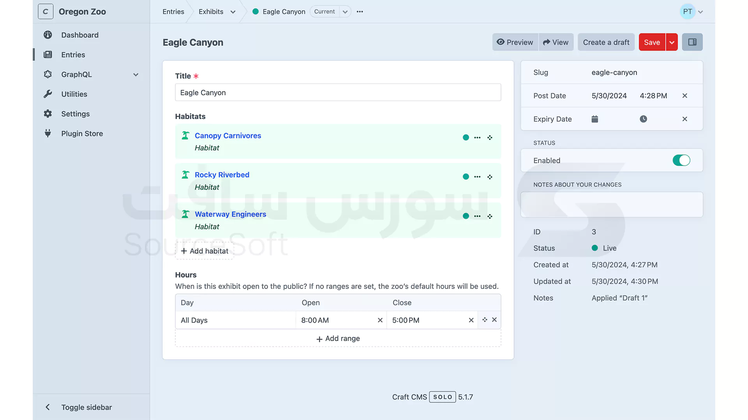748x420 pixels.
Task: Open the Save options dropdown arrow
Action: 672,42
